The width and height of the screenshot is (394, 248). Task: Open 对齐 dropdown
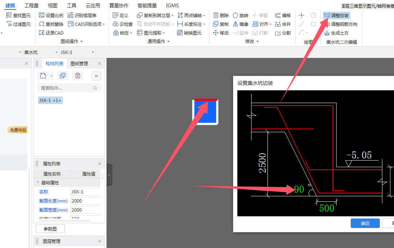271,24
